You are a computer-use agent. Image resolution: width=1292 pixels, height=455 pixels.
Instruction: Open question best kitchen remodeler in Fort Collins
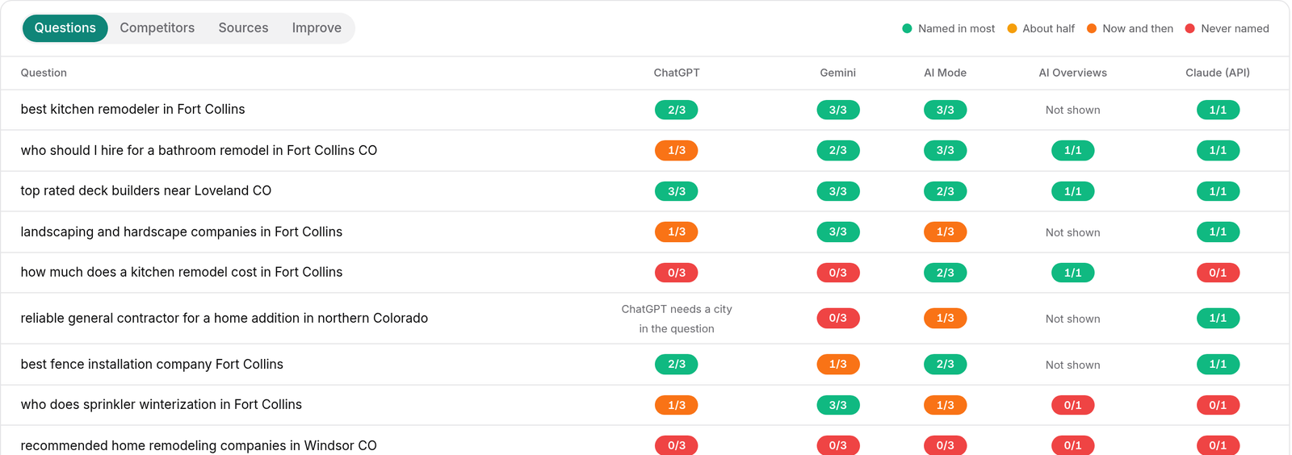132,109
